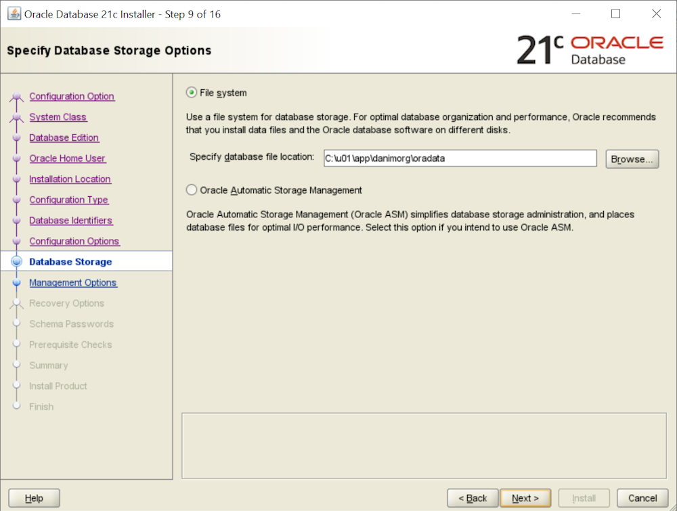
Task: Click the database file location field
Action: pyautogui.click(x=459, y=158)
